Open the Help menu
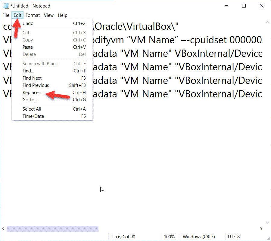 point(63,15)
